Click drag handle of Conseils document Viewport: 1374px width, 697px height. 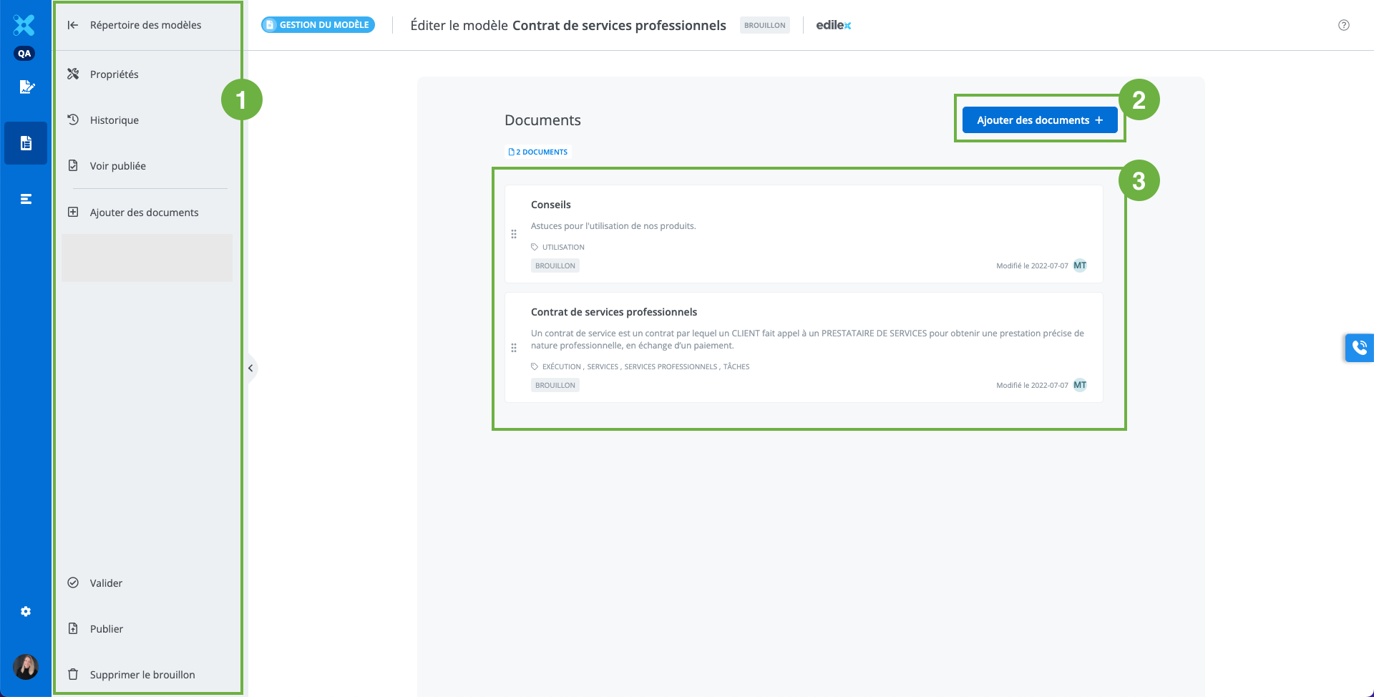[514, 234]
